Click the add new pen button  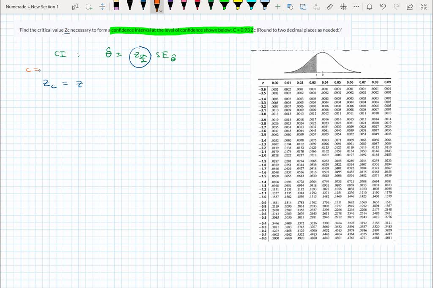point(277,6)
